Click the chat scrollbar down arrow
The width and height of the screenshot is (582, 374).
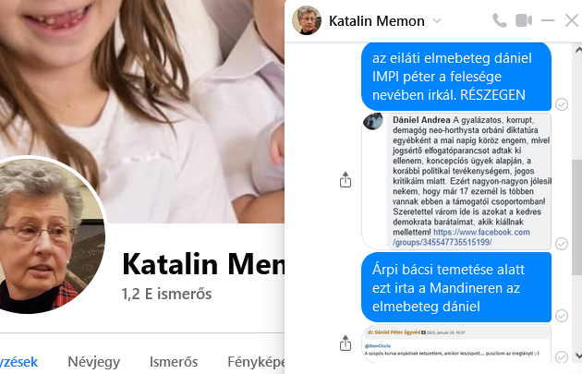578,356
